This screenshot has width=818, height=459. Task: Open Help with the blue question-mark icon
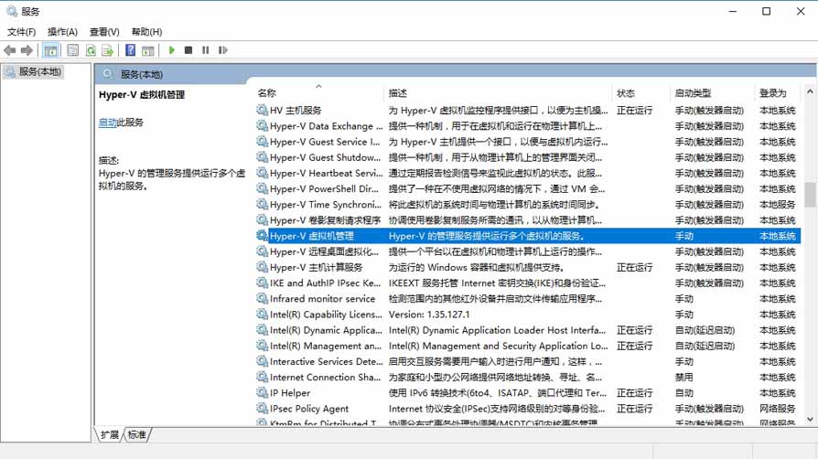[x=131, y=50]
